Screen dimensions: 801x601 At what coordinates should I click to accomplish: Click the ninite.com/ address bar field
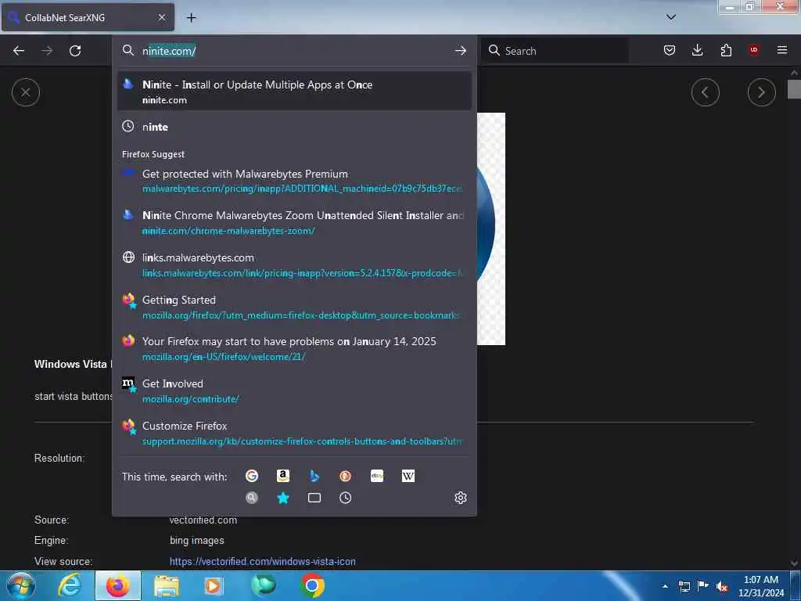295,51
